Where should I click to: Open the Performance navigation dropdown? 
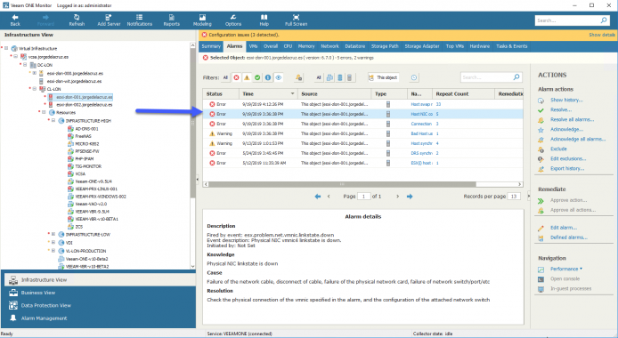pyautogui.click(x=566, y=269)
